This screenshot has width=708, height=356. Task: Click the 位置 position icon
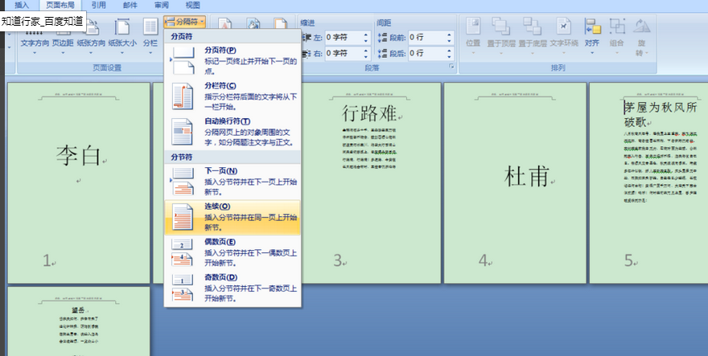pos(473,27)
